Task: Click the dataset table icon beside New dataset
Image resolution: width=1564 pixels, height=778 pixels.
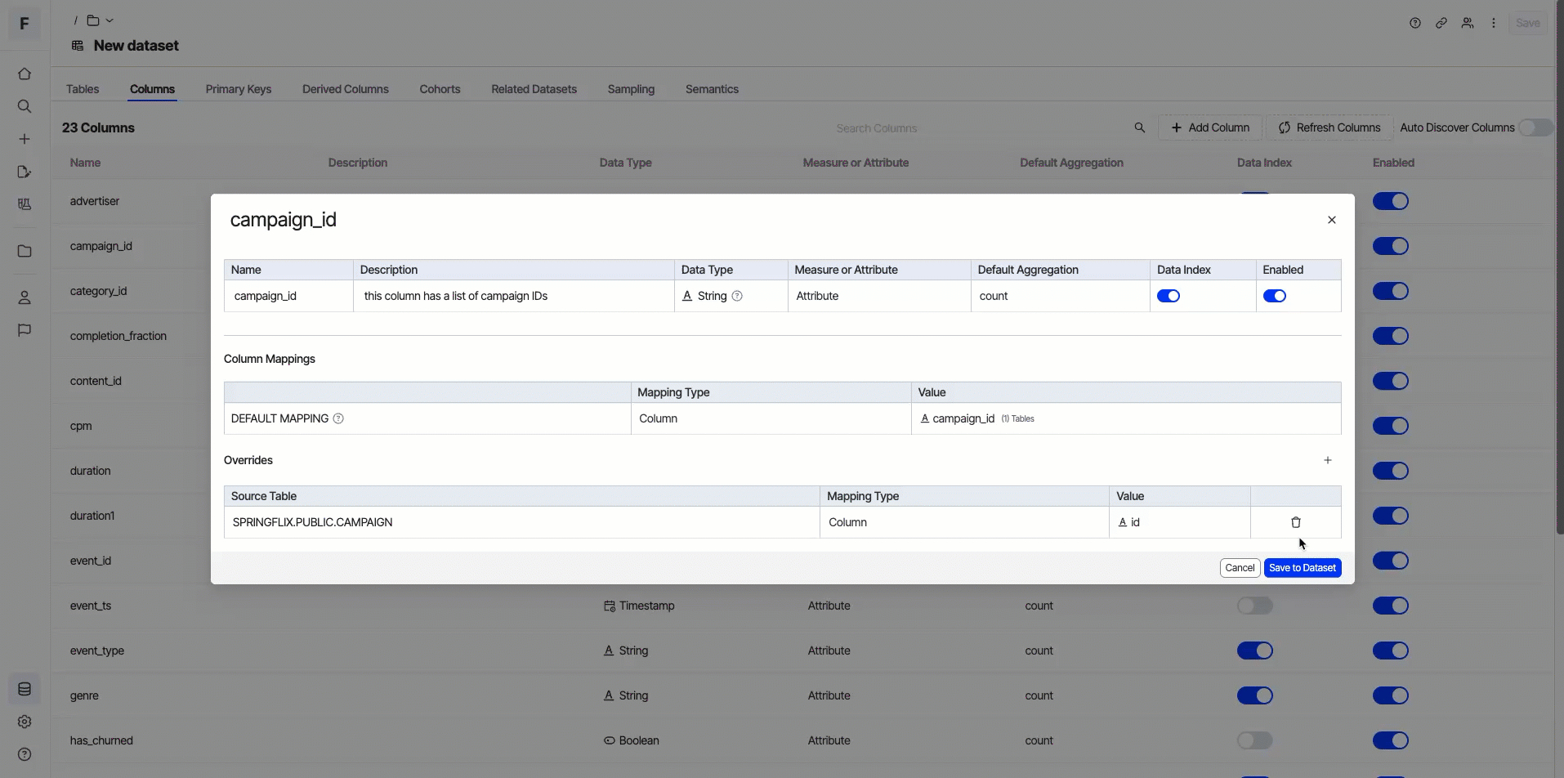Action: [x=78, y=46]
